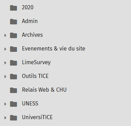Click the Evenements & vie du site folder icon
The image size is (131, 126).
click(13, 49)
